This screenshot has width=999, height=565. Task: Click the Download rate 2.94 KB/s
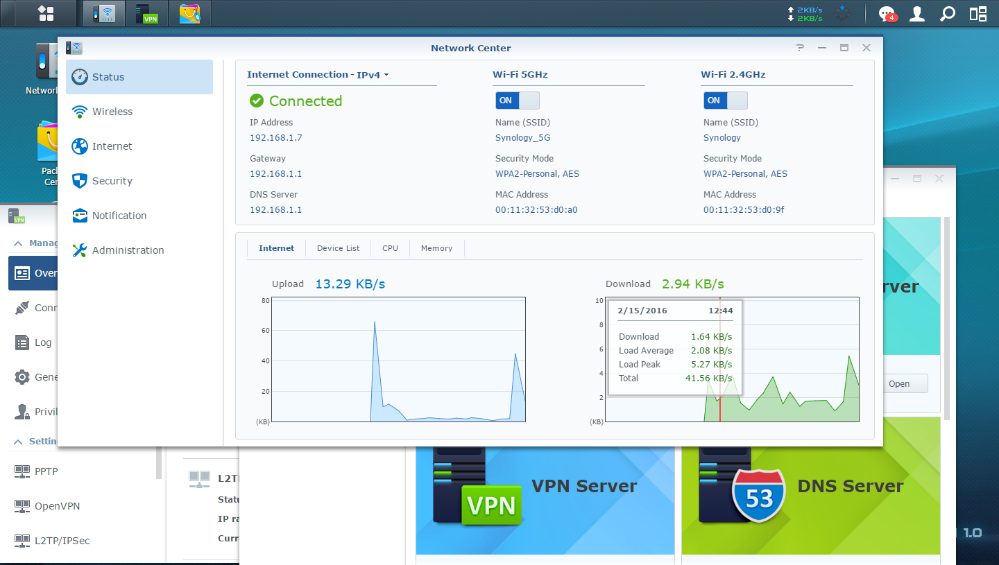pos(693,284)
